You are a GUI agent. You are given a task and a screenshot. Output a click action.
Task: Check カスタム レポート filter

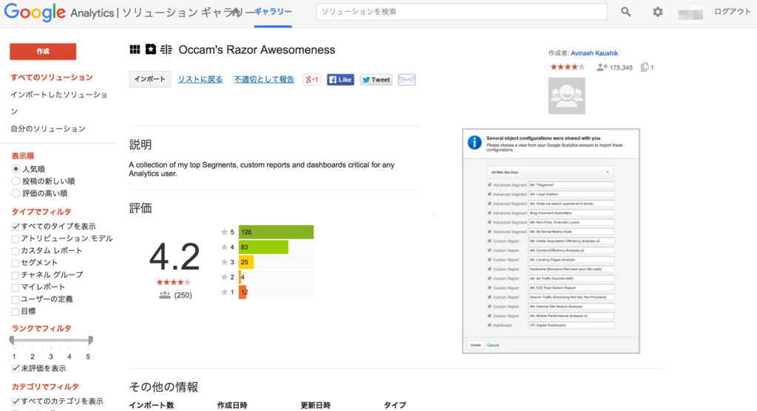[x=16, y=251]
